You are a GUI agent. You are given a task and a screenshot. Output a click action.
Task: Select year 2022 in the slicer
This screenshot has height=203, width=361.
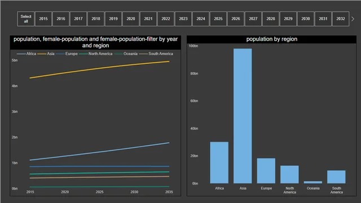(166, 19)
